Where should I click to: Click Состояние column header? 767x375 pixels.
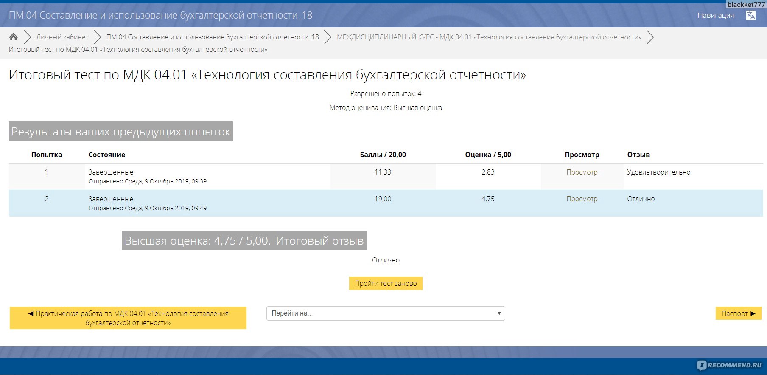(107, 155)
